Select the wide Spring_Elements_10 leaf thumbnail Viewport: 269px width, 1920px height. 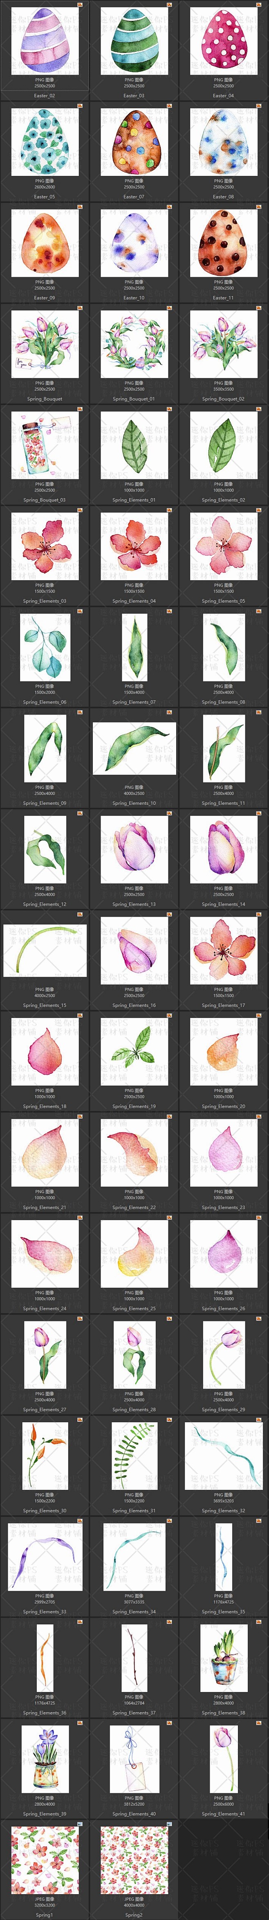click(134, 748)
